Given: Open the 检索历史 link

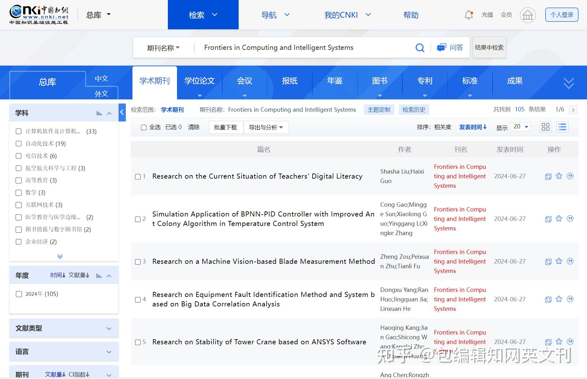Looking at the screenshot, I should point(414,110).
